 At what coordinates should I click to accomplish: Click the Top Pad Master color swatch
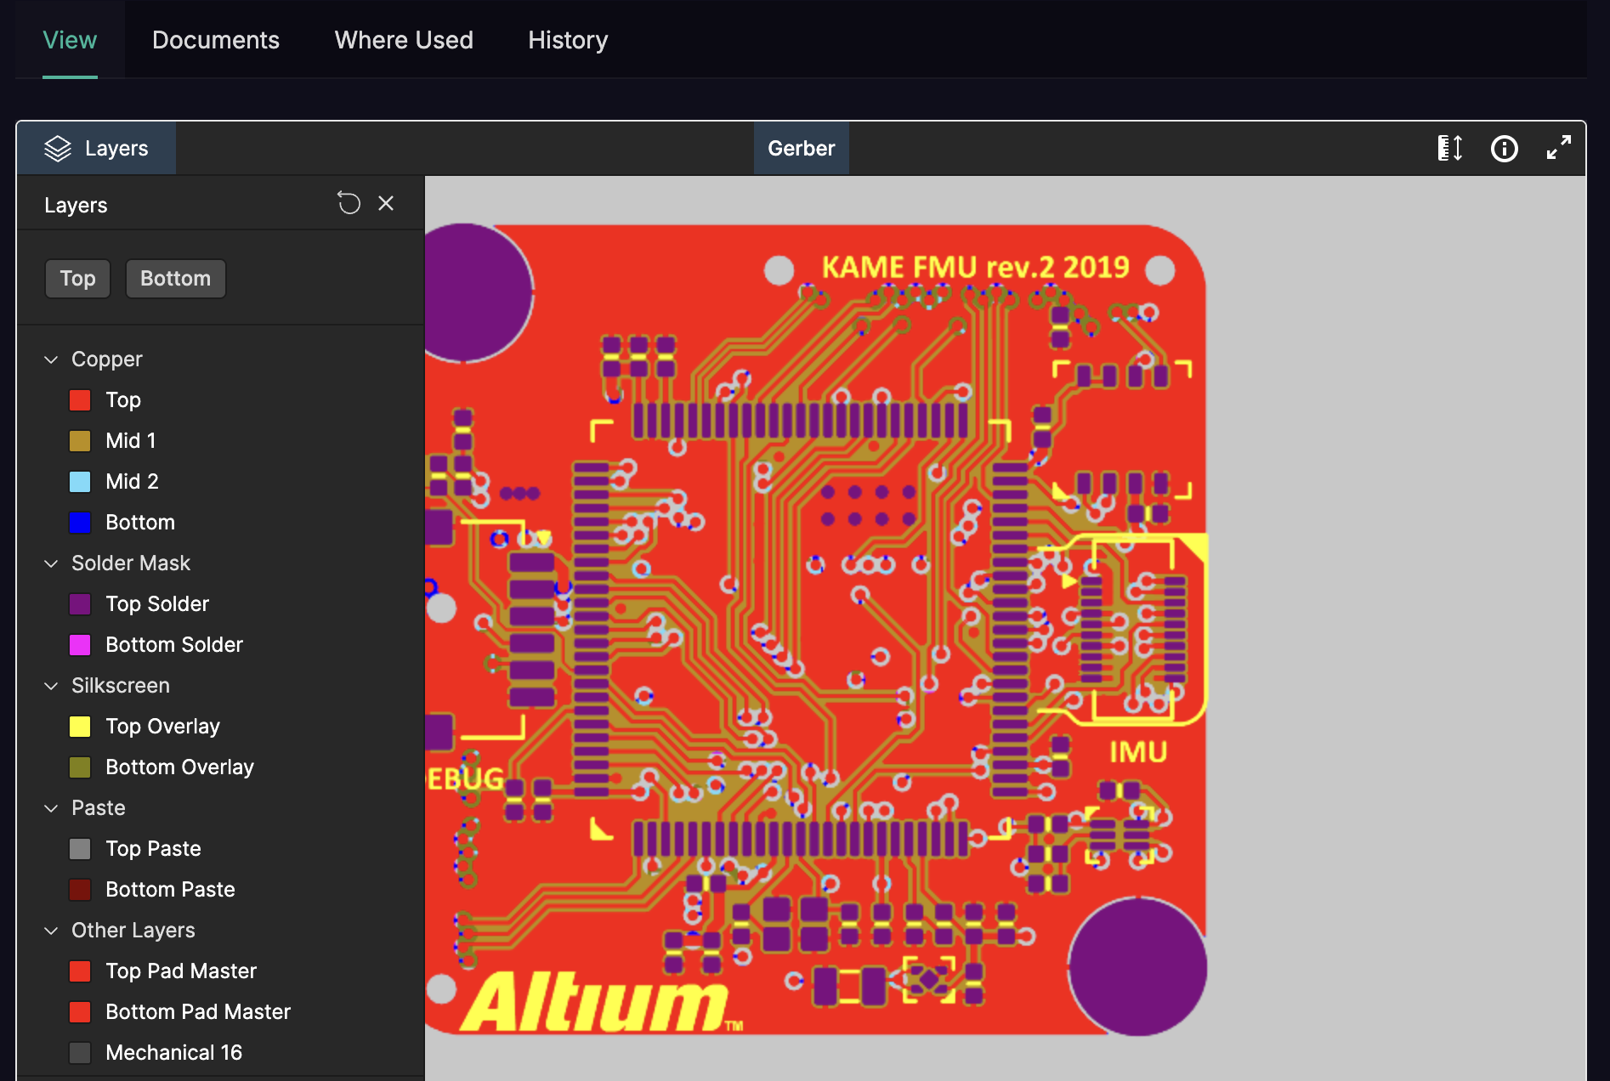click(80, 971)
